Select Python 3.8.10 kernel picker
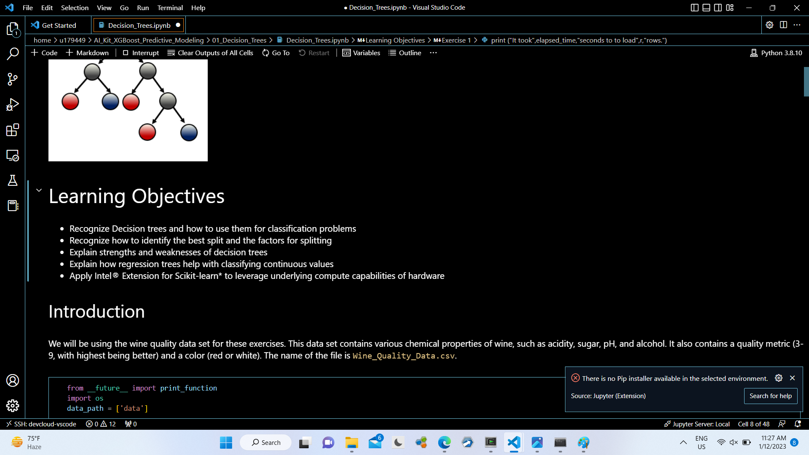The height and width of the screenshot is (455, 809). coord(776,53)
